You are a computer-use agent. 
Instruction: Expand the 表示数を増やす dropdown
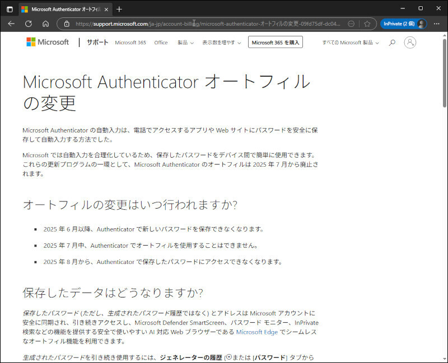pyautogui.click(x=221, y=43)
